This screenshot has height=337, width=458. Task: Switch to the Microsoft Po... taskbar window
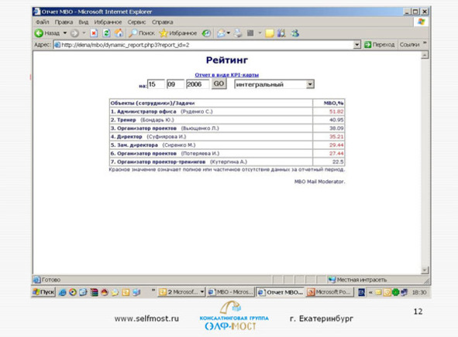click(x=330, y=292)
